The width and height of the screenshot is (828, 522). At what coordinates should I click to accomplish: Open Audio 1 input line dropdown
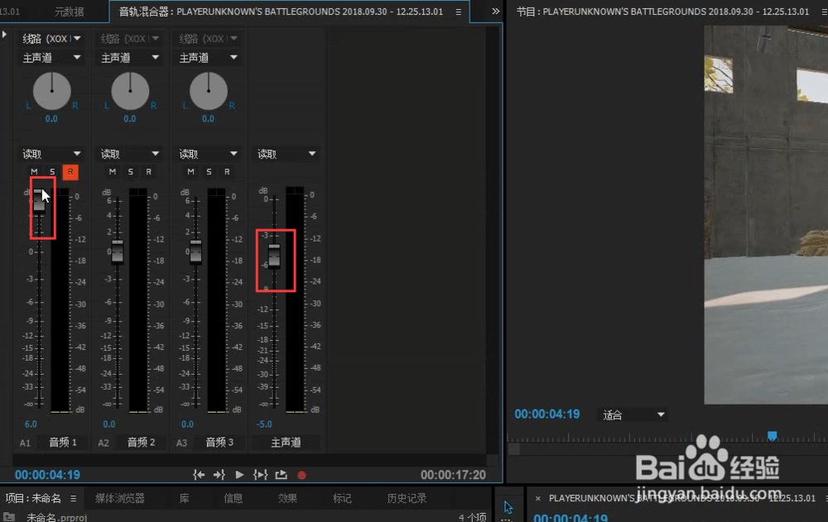pos(51,39)
